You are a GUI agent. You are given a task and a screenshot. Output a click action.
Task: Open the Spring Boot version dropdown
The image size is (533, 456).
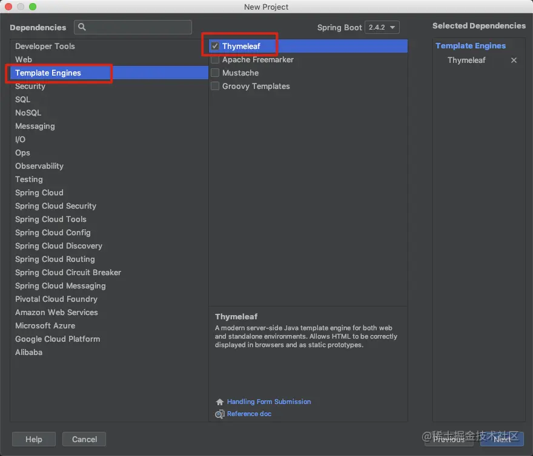382,27
